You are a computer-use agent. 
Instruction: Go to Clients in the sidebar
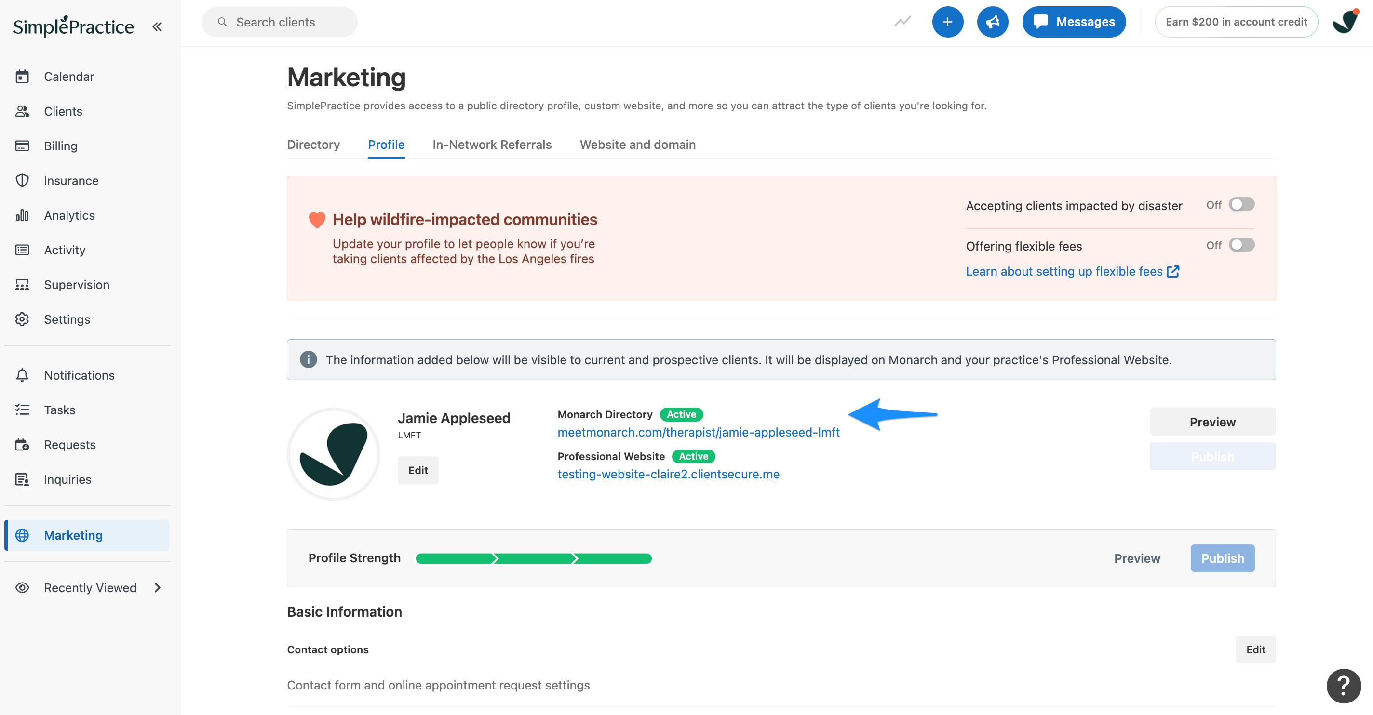pyautogui.click(x=63, y=111)
